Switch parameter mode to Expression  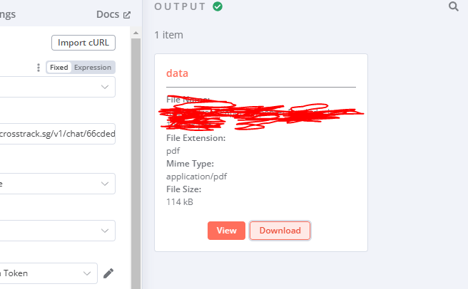coord(93,68)
